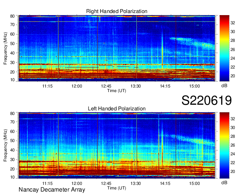Image resolution: width=239 pixels, height=194 pixels.
Task: Click the 11:15 tick label under the top plot
Action: (x=47, y=86)
